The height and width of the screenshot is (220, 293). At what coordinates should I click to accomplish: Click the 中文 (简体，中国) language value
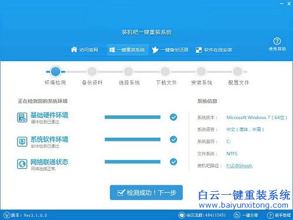(x=245, y=130)
